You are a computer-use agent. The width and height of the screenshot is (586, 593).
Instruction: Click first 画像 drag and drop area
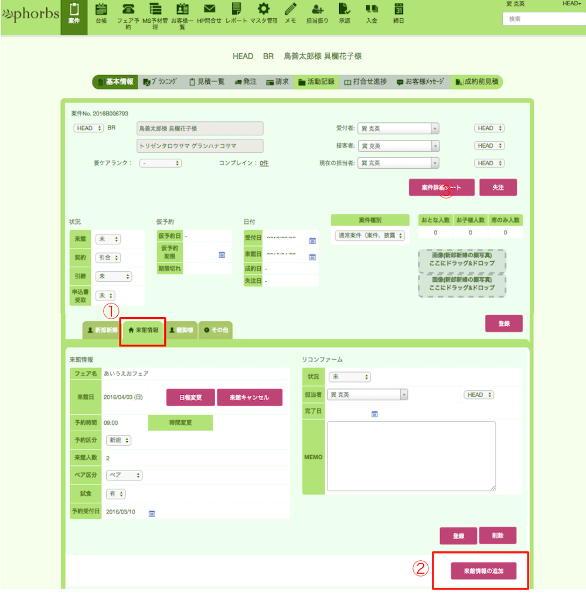pos(462,260)
